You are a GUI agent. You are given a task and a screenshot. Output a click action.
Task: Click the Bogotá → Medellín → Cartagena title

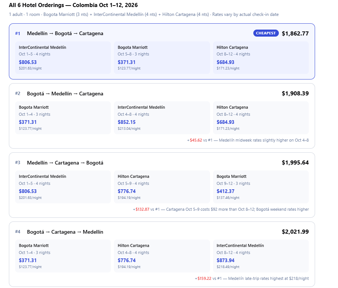[x=65, y=94]
